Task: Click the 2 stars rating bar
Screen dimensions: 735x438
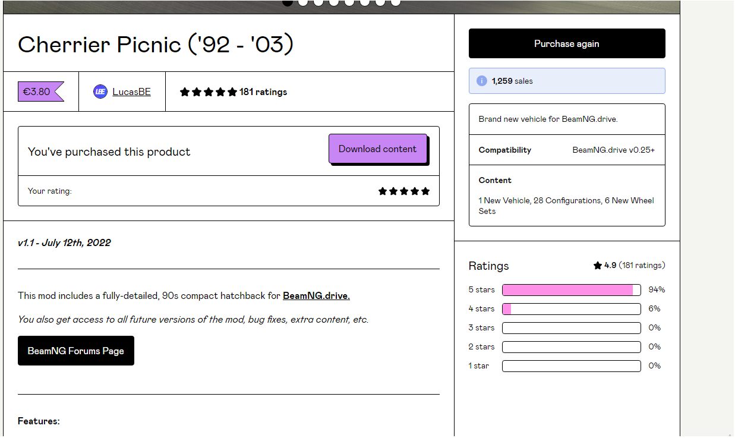Action: click(x=572, y=347)
